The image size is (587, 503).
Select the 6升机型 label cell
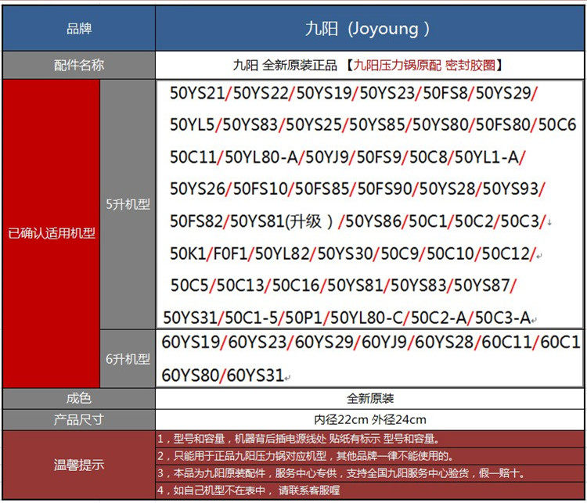click(128, 359)
